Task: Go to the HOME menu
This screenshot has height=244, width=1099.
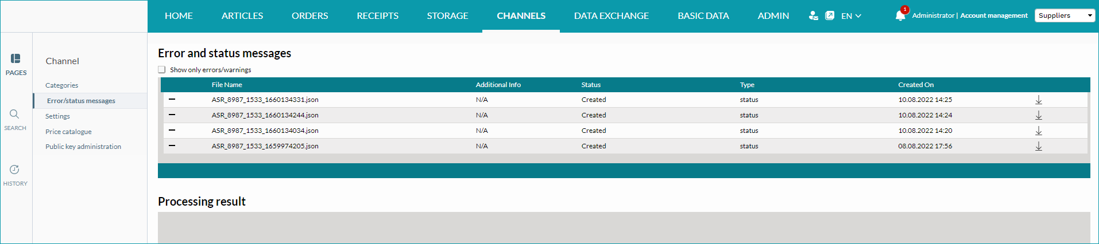Action: 179,16
